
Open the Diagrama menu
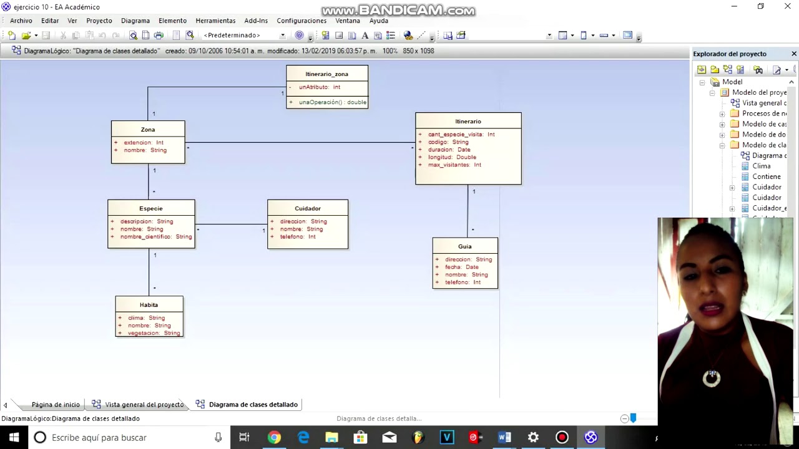pyautogui.click(x=135, y=21)
